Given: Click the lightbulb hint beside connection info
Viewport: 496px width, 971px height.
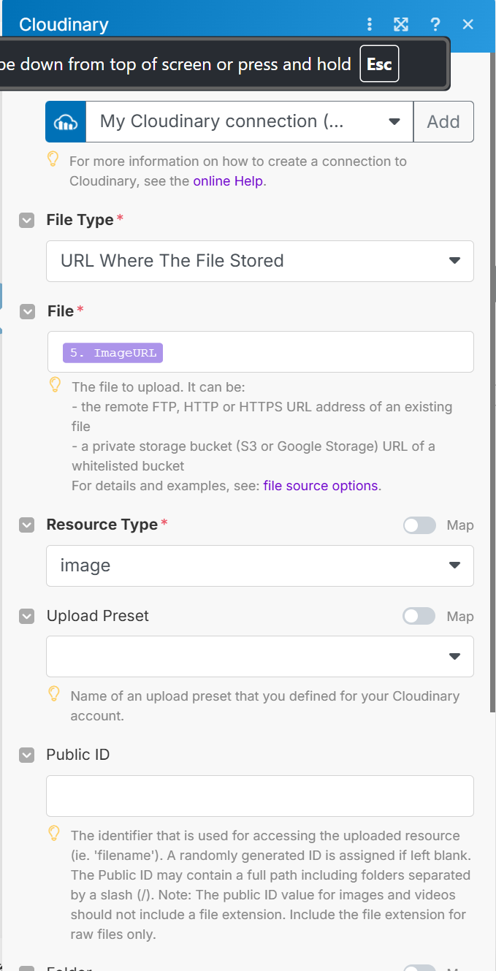Looking at the screenshot, I should tap(53, 159).
